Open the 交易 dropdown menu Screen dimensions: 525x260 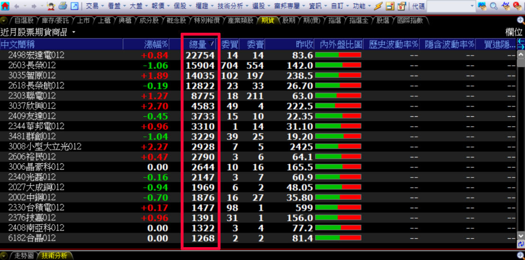(95, 6)
